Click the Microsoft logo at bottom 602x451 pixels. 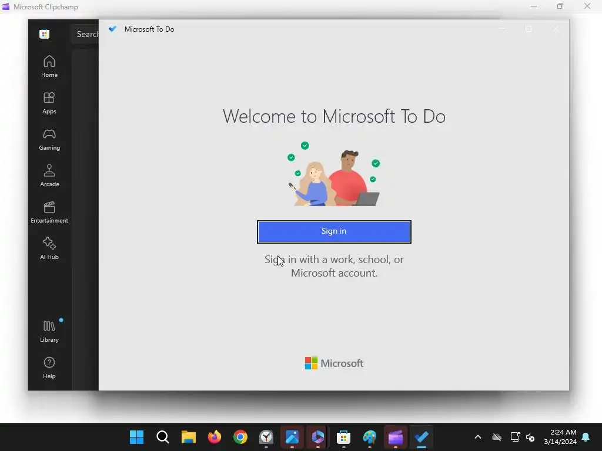(x=334, y=363)
